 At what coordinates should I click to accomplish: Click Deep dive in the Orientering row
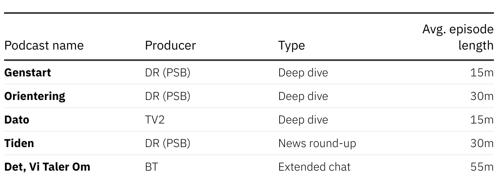tap(303, 96)
